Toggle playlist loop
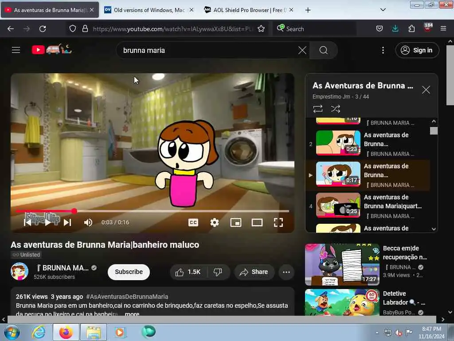454x341 pixels. click(317, 109)
